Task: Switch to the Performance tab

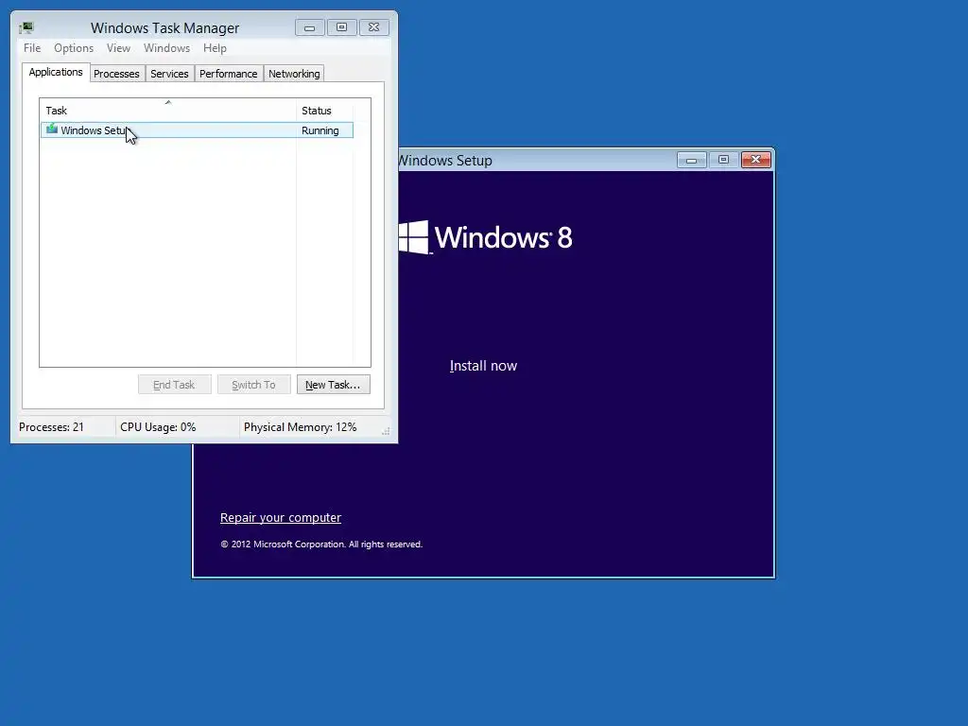Action: pos(229,74)
